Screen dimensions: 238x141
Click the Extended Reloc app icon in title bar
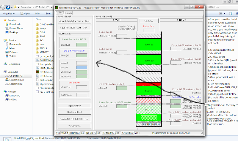pyautogui.click(x=57, y=7)
